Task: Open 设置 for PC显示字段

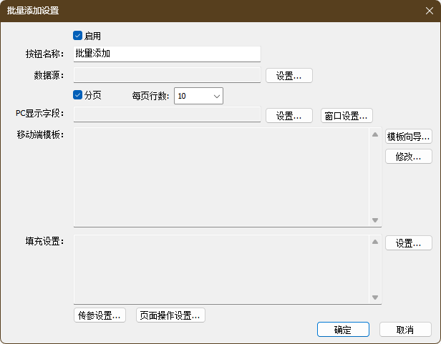Action: pos(289,115)
